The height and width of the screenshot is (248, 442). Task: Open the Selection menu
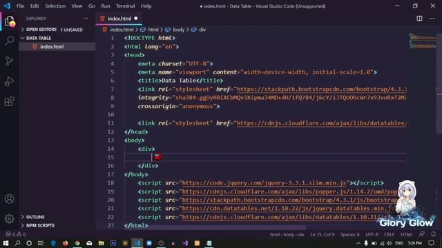55,6
